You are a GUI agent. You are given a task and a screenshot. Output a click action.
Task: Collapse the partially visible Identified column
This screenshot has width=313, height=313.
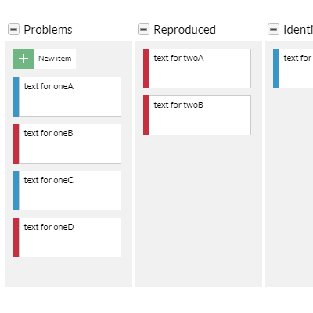click(x=273, y=29)
